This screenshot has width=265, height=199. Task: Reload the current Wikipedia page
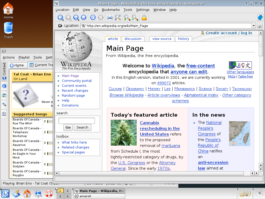tap(93, 18)
